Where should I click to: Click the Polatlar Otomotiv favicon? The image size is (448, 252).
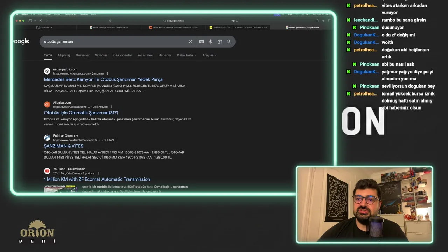[x=47, y=138]
